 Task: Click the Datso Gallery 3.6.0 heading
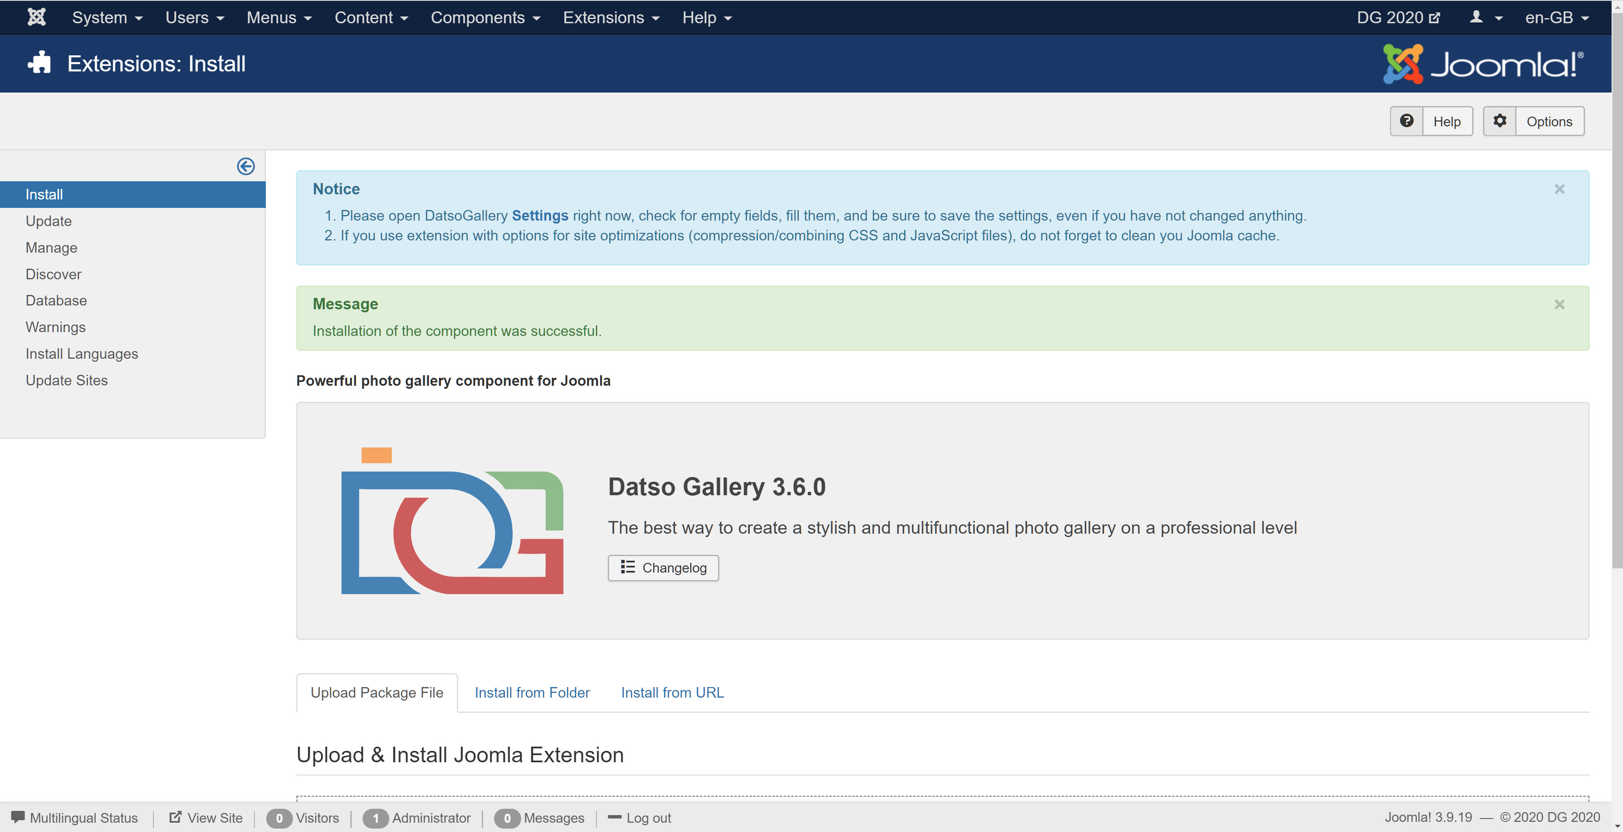pos(716,486)
